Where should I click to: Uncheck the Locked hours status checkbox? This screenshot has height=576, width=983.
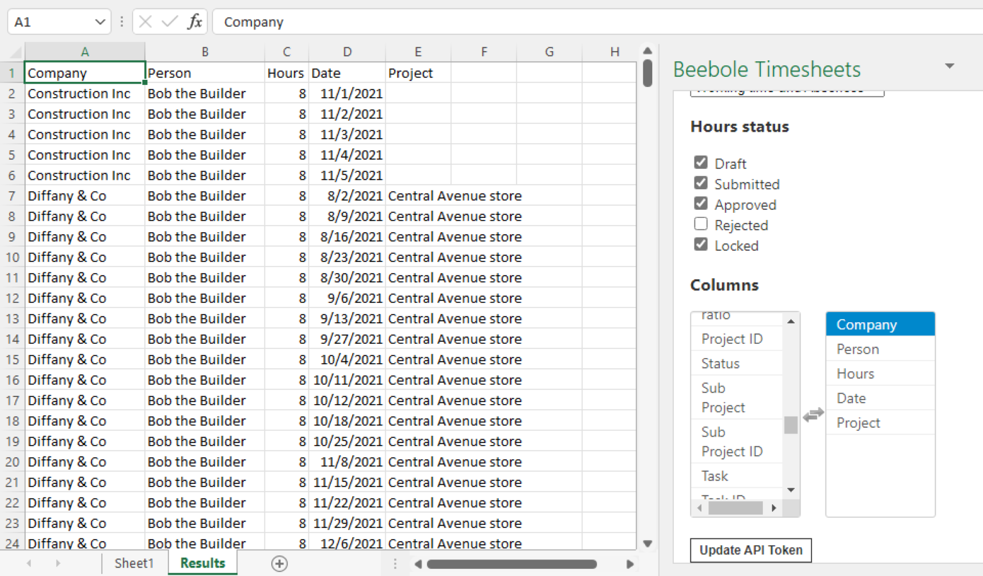(x=701, y=244)
